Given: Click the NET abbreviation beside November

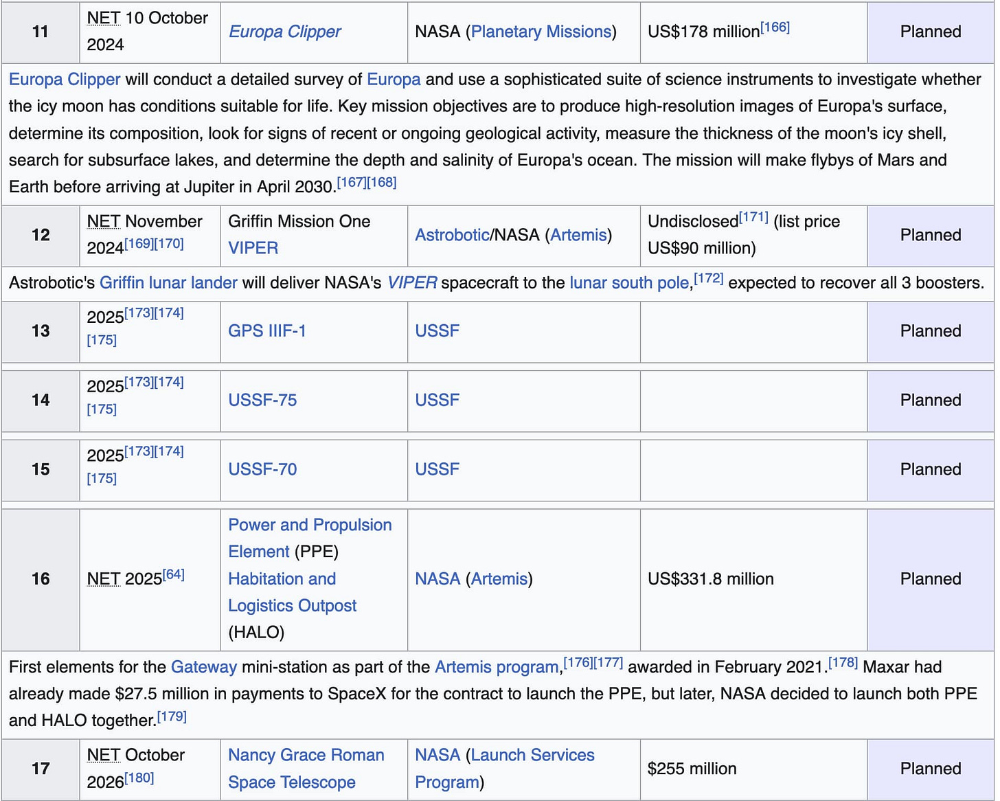Looking at the screenshot, I should [x=104, y=221].
